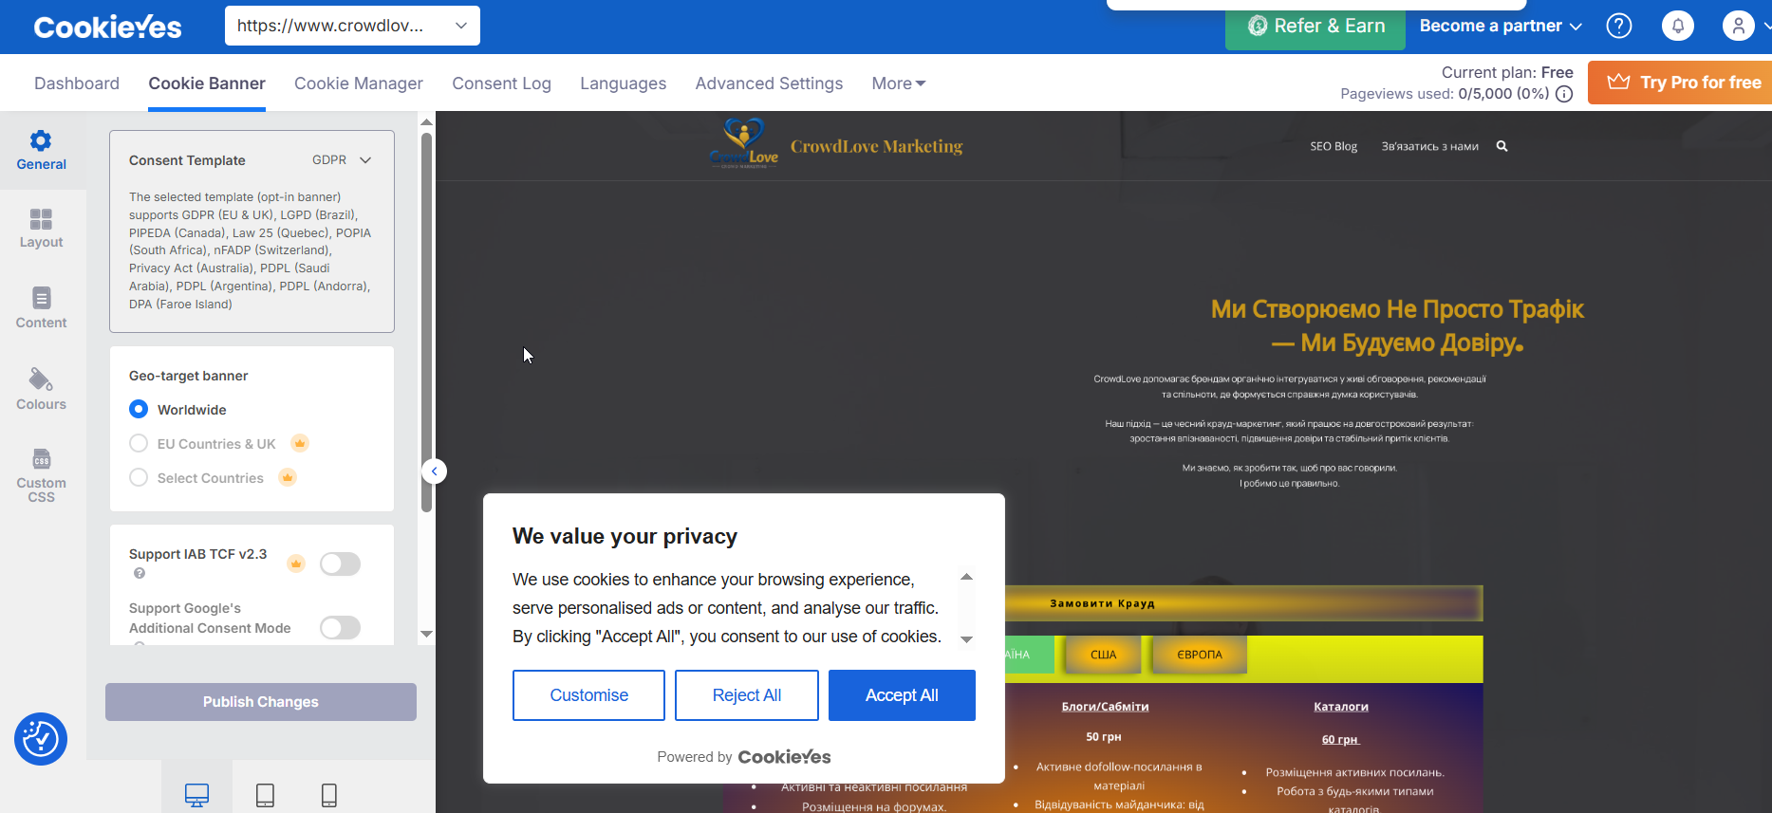The image size is (1772, 813).
Task: Click Try Pro for free button
Action: (x=1680, y=83)
